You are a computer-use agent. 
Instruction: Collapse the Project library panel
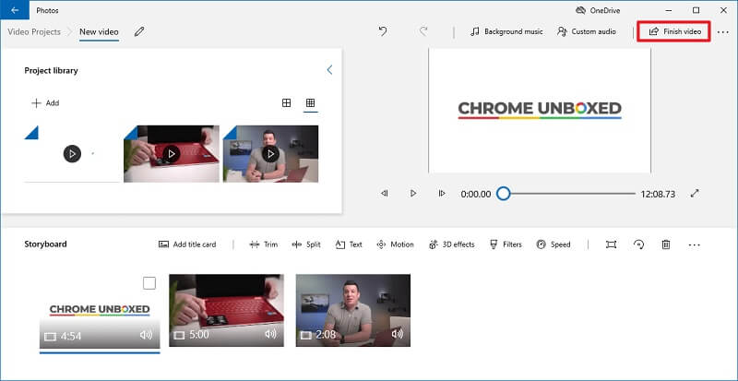click(329, 70)
